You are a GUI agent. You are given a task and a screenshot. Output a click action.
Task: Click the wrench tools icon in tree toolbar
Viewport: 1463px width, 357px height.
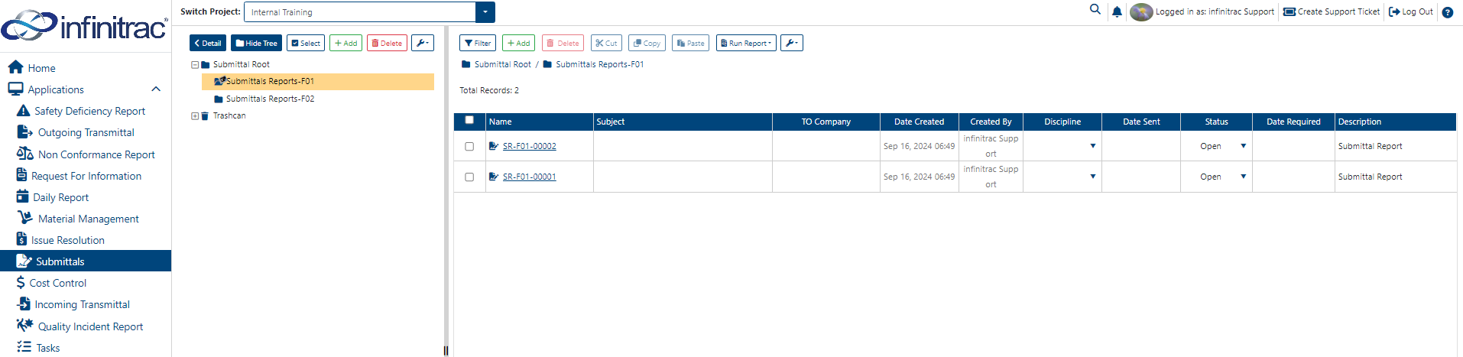(x=423, y=43)
